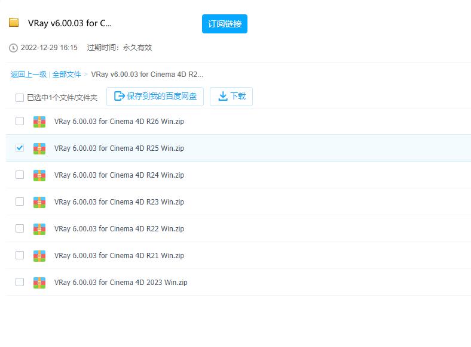Click the zip icon for R26 Win.zip

click(39, 122)
